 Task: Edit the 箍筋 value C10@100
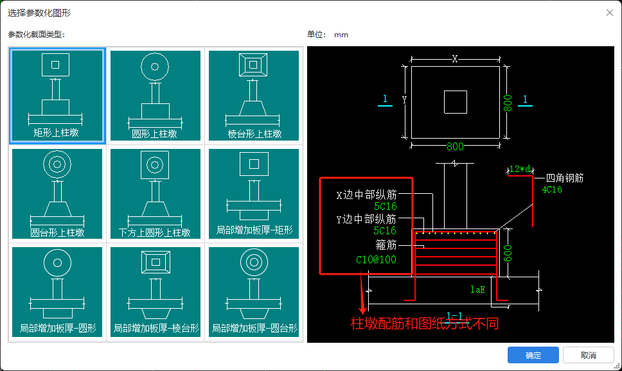pyautogui.click(x=376, y=259)
